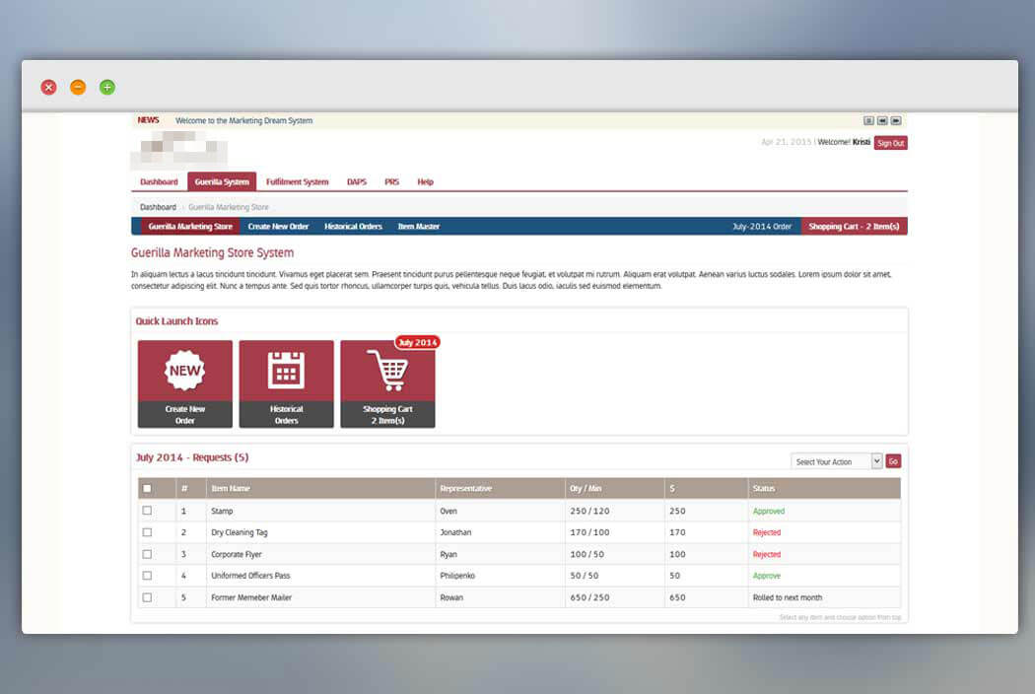Viewport: 1035px width, 694px height.
Task: Click the Go button beside action dropdown
Action: [893, 461]
